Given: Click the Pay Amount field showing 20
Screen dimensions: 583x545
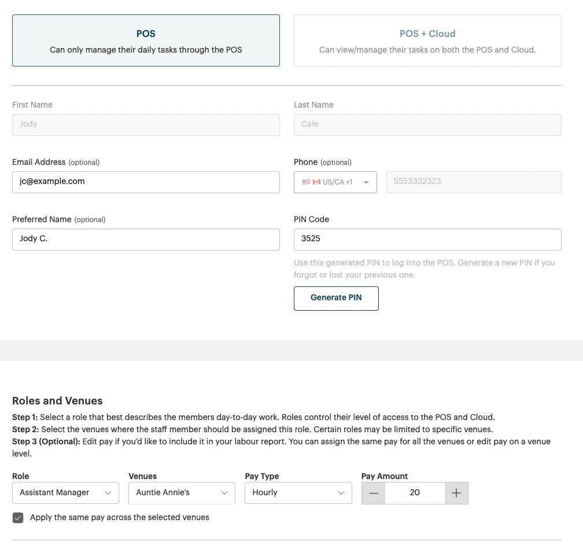Looking at the screenshot, I should [x=415, y=492].
